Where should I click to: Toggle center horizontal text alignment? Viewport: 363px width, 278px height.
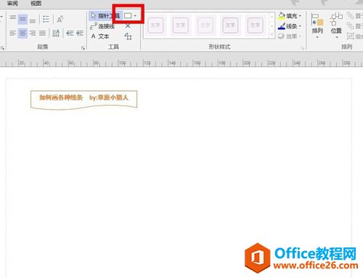coord(23,33)
